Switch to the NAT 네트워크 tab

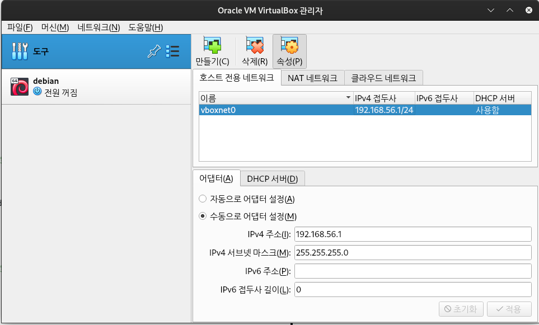312,78
